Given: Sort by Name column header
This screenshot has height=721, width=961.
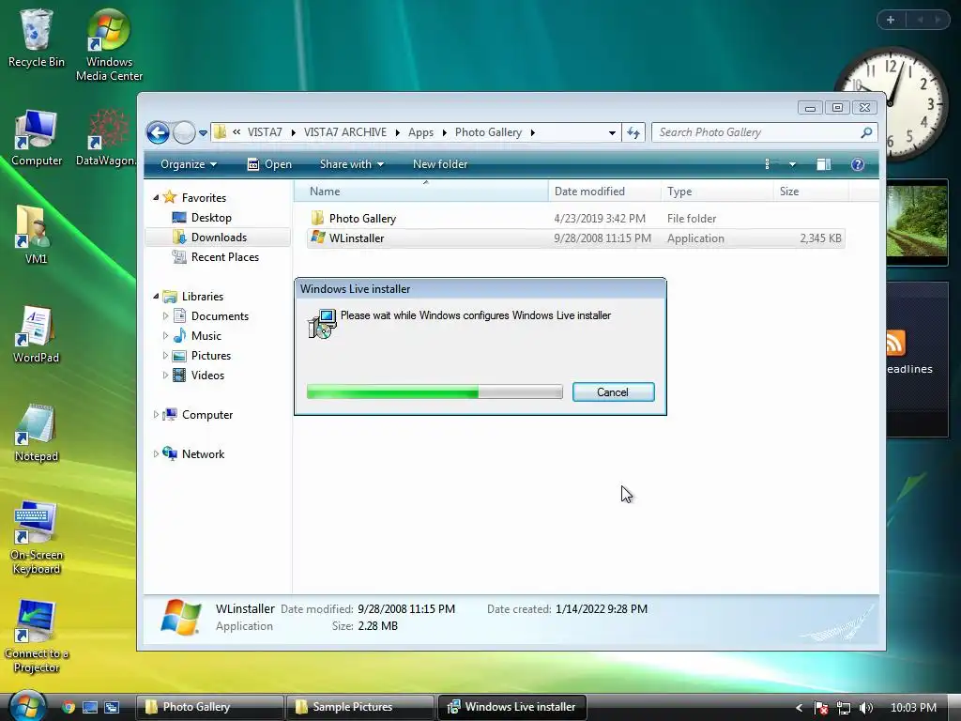Looking at the screenshot, I should (x=421, y=192).
